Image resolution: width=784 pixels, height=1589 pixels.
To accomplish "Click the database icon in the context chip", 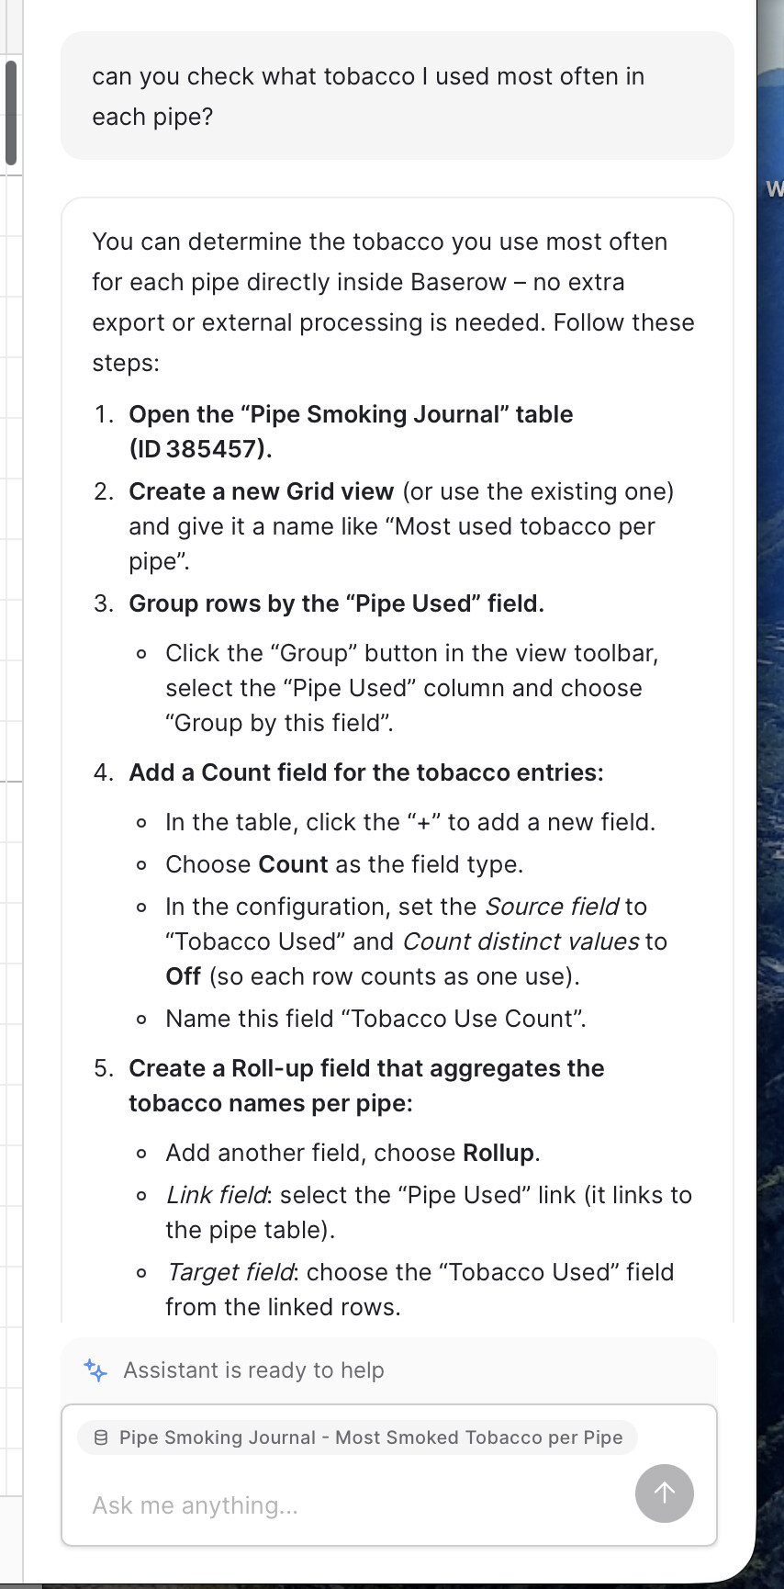I will 102,1437.
